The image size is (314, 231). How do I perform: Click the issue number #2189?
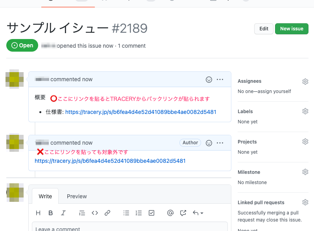pos(130,28)
